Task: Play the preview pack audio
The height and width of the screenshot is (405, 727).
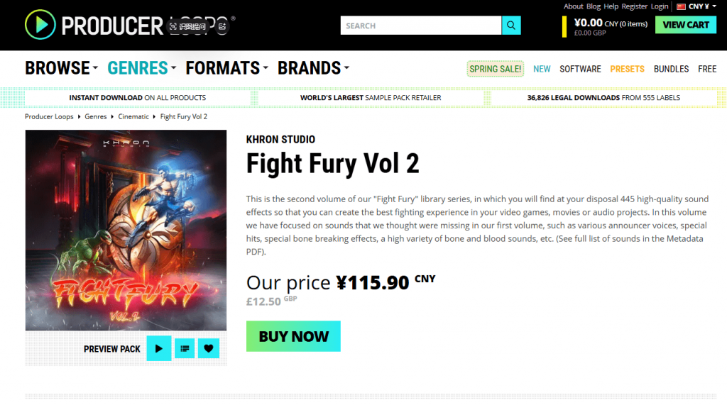Action: [159, 348]
